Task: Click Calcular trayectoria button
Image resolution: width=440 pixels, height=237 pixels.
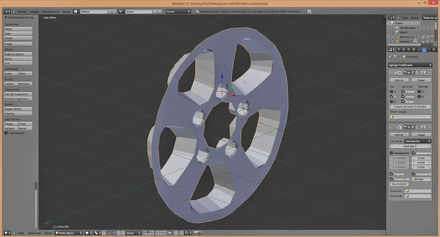Action: tap(18, 94)
